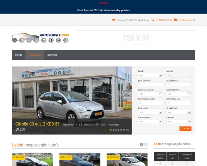The height and width of the screenshot is (166, 207).
Task: Open the Occasions menu item
Action: 35,55
